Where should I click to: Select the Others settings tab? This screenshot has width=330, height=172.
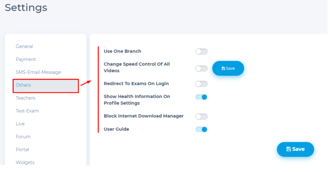(x=23, y=85)
